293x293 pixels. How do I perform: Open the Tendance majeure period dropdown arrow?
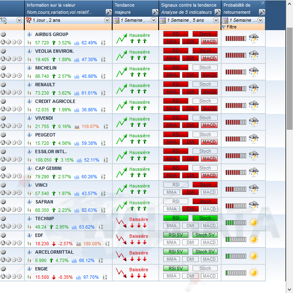[154, 20]
